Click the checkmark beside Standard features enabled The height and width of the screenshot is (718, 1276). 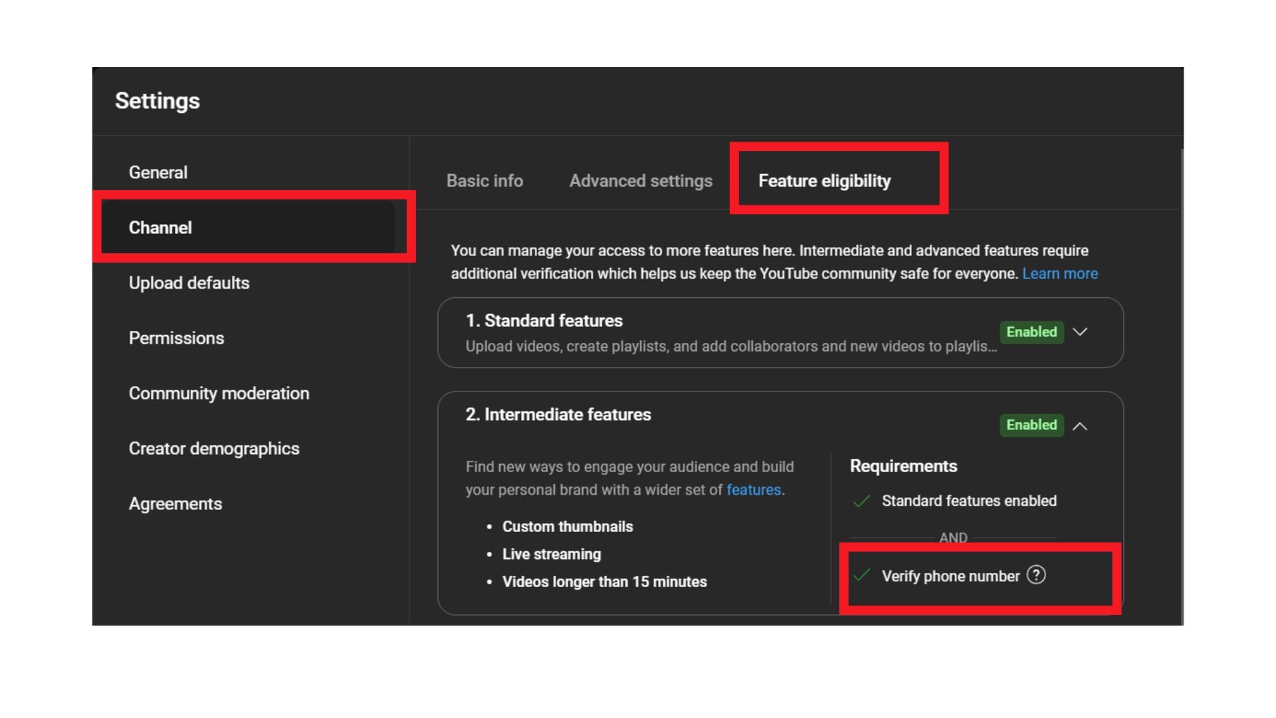pyautogui.click(x=861, y=501)
